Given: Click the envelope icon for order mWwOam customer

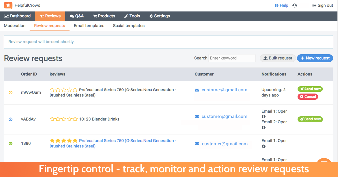Looking at the screenshot, I should [197, 90].
